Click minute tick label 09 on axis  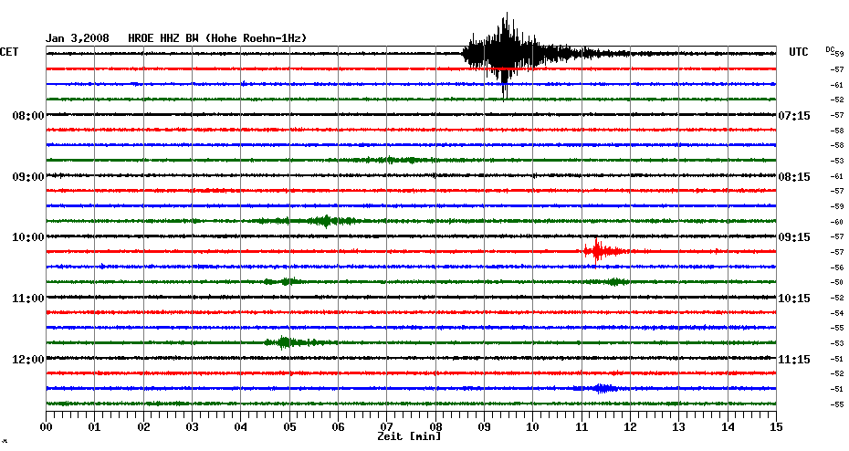pyautogui.click(x=484, y=427)
